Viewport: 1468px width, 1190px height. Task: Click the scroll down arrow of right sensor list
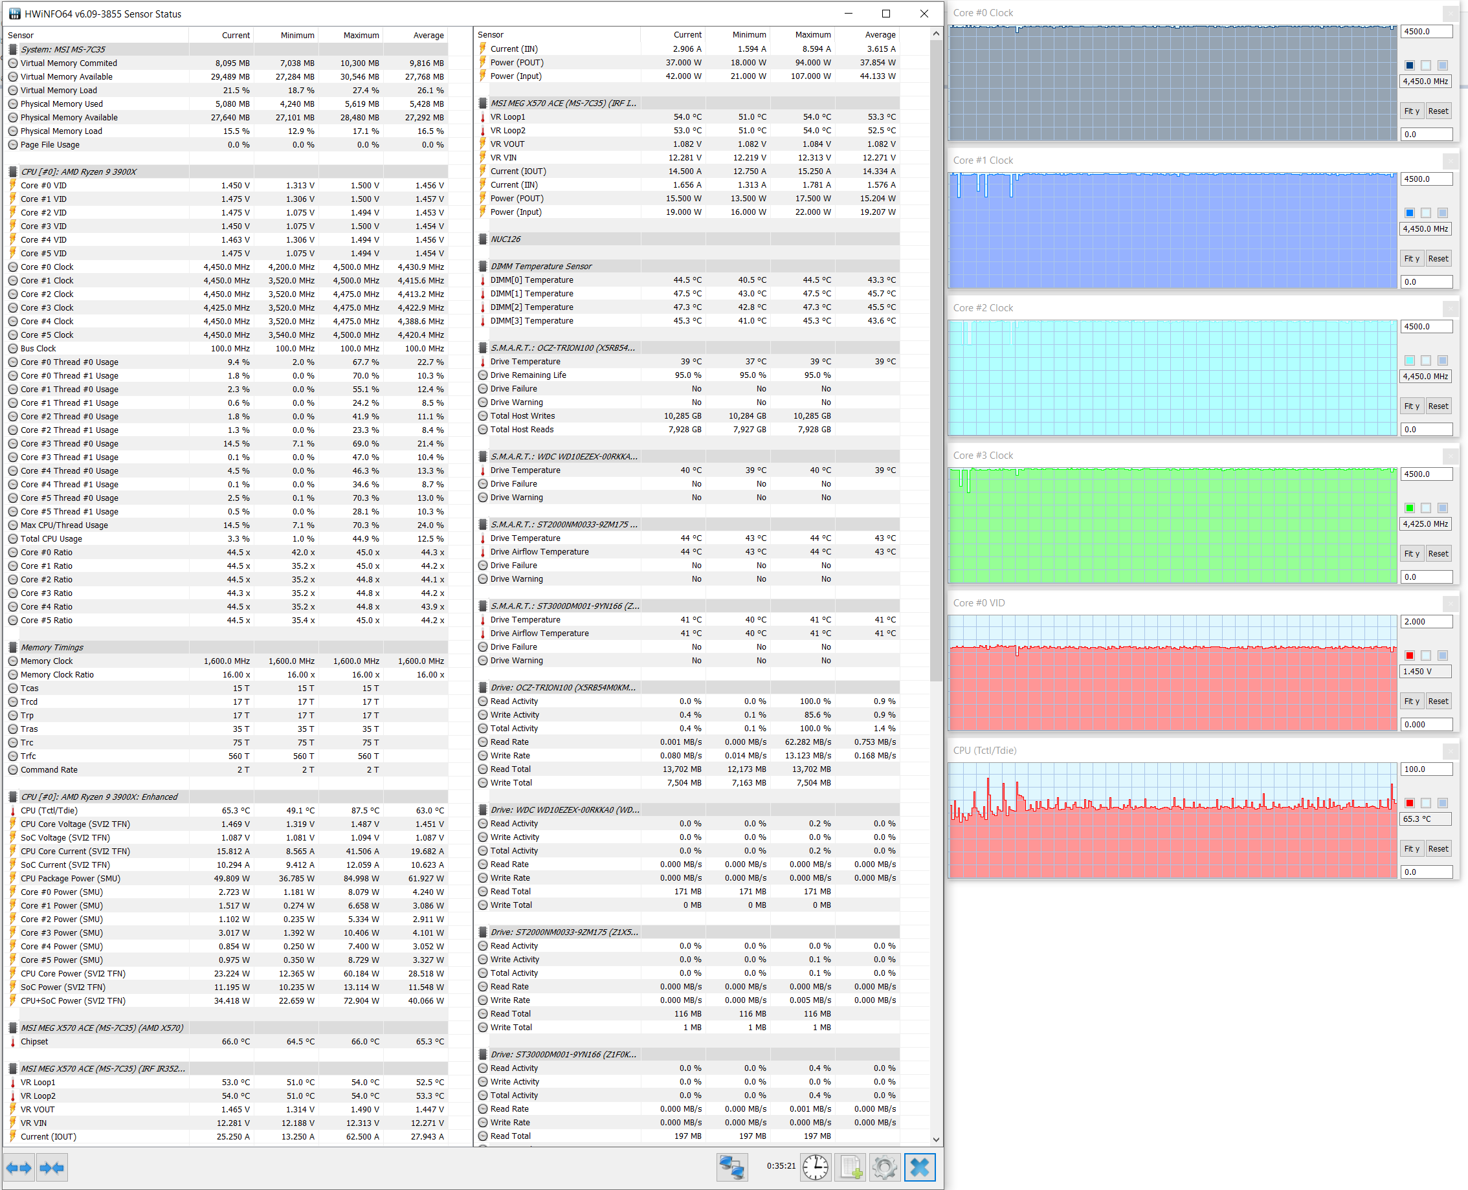[x=936, y=1140]
